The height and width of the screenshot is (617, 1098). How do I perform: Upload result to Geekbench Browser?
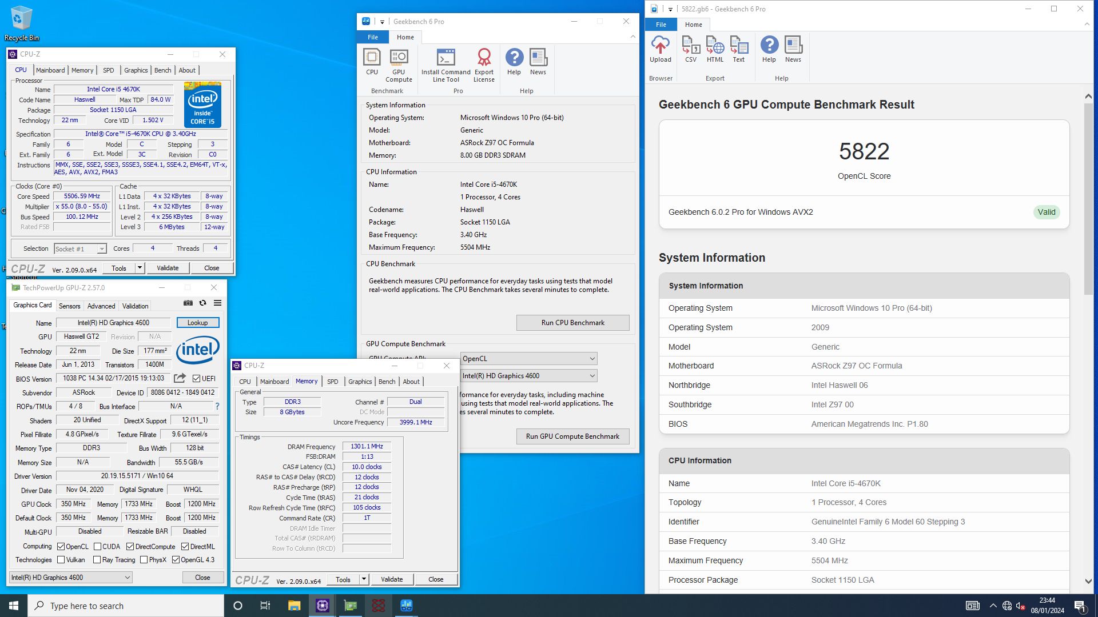click(661, 49)
